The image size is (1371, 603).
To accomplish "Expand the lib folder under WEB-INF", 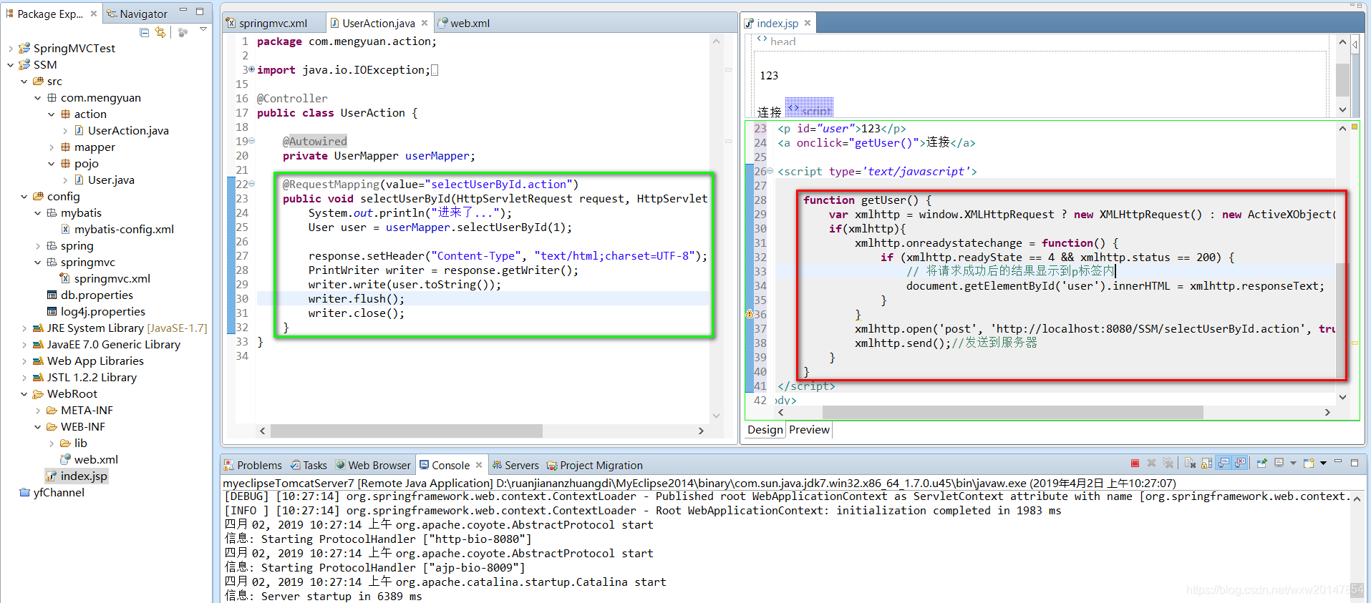I will pos(51,443).
